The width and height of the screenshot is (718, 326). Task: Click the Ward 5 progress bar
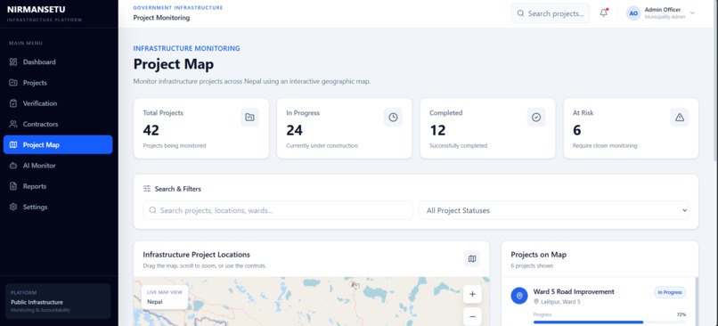point(609,322)
